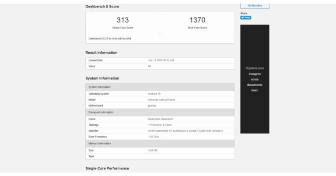Click the Result Information heading
The width and height of the screenshot is (336, 176).
[101, 53]
